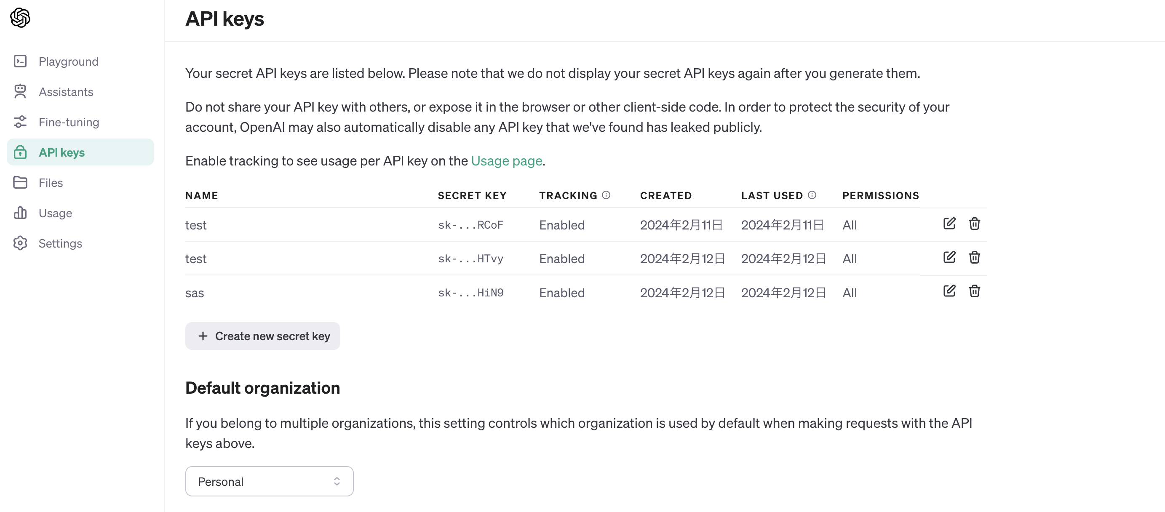Screen dimensions: 1165x512
Task: Edit the sk-...HTvy key
Action: coord(949,257)
